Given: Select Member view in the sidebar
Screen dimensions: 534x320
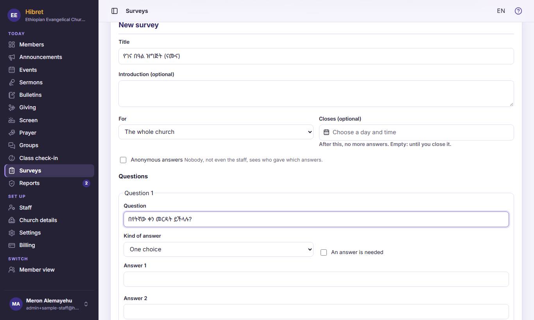Looking at the screenshot, I should (49, 270).
